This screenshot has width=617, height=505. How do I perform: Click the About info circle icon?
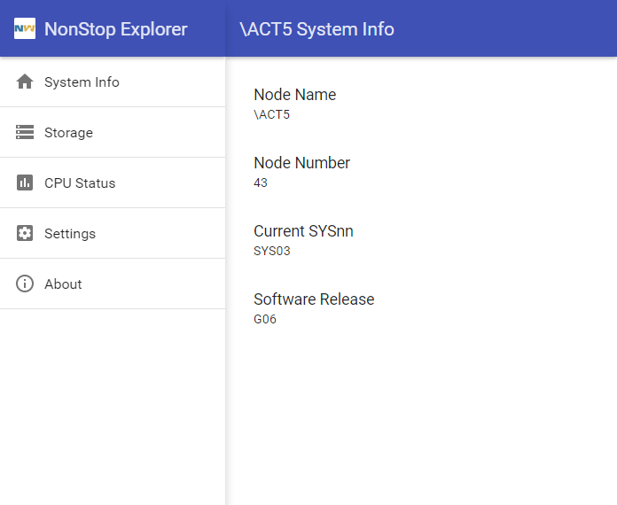coord(25,284)
